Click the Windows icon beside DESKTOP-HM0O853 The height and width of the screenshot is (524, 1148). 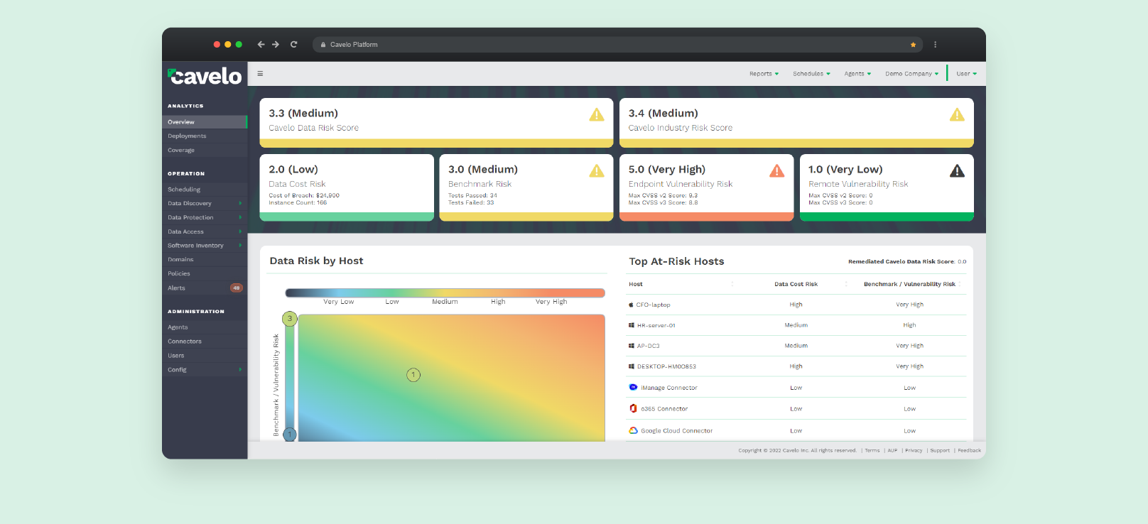[x=632, y=366]
